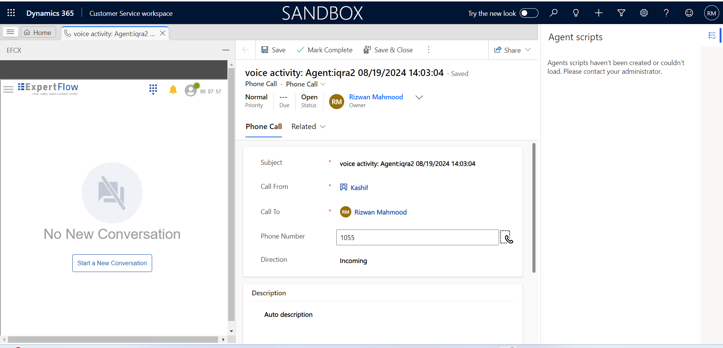Screen dimensions: 723x348
Task: Expand the owner header chevron
Action: pos(419,97)
